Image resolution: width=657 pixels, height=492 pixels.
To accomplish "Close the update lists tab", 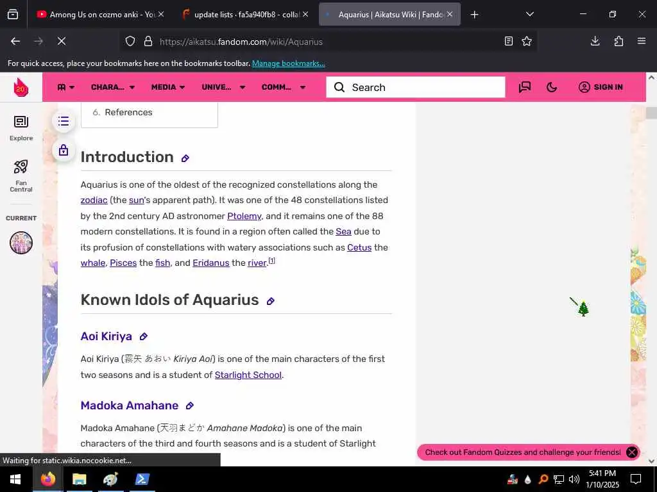I will pos(305,14).
